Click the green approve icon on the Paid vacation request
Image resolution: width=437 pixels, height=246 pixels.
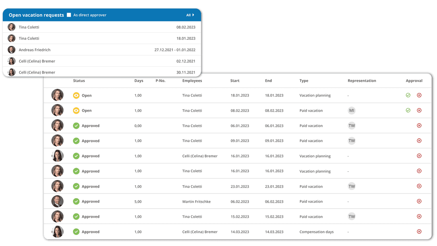[408, 110]
